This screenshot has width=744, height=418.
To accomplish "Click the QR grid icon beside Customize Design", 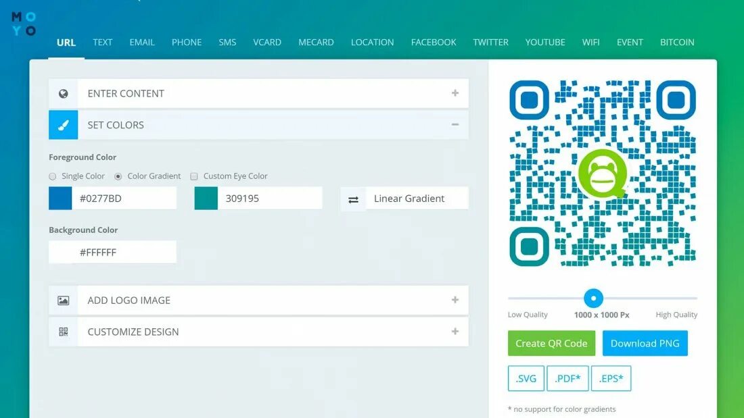I will pyautogui.click(x=63, y=332).
